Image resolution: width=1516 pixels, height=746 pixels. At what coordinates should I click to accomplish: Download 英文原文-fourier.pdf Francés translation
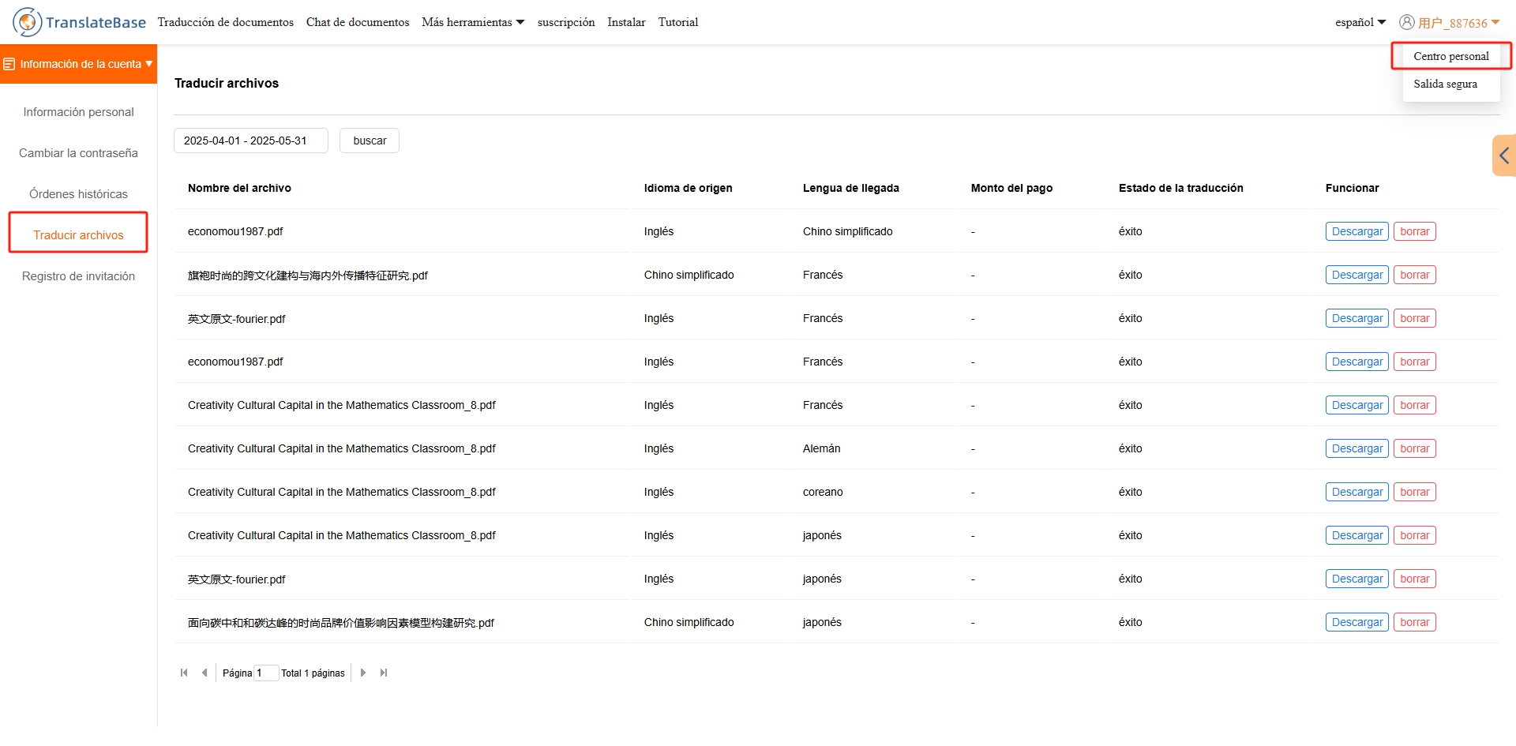[x=1357, y=318]
